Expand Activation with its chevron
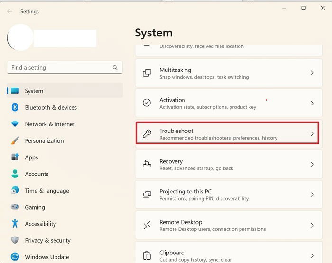 (312, 103)
